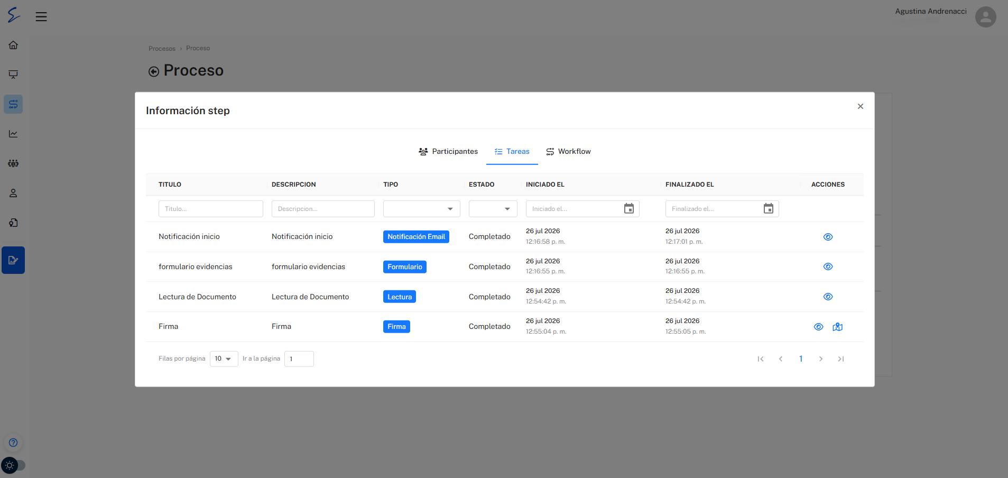Click the Formulario type badge

tap(405, 267)
